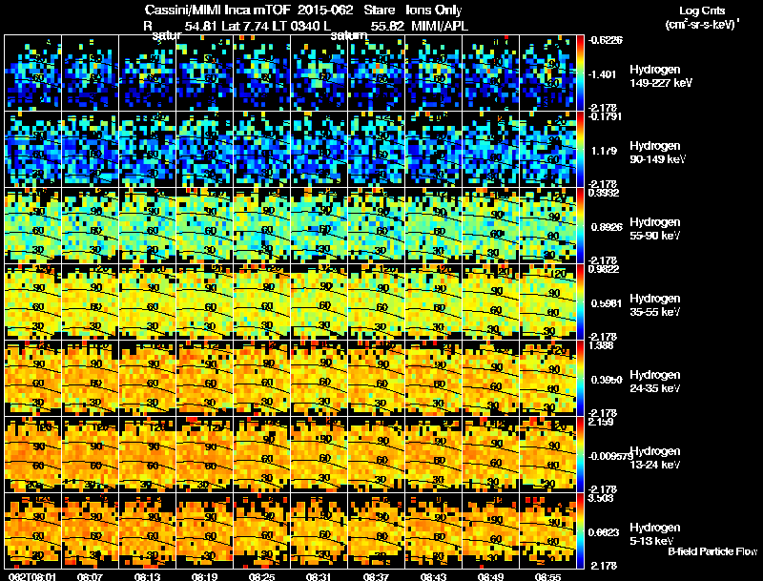Select the 08:19 time label
Screen dimensions: 763x581
pyautogui.click(x=204, y=576)
